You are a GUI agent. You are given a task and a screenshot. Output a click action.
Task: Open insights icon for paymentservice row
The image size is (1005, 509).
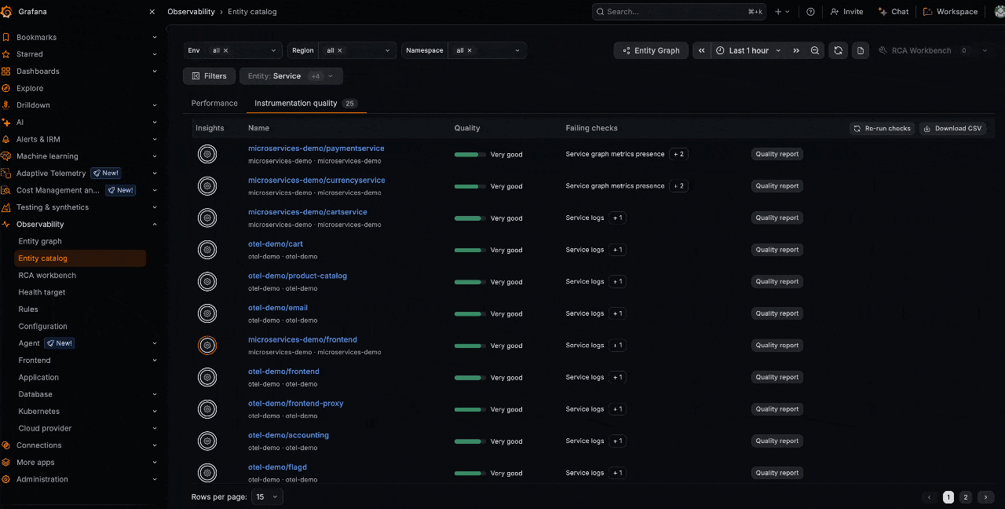click(207, 154)
